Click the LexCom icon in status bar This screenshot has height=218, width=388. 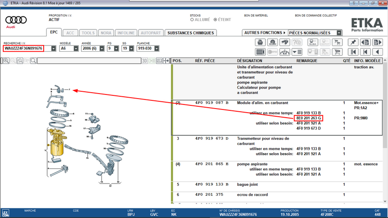click(5, 213)
